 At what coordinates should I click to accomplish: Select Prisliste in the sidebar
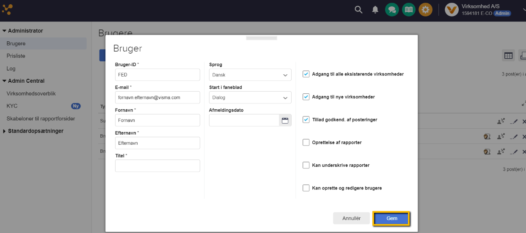click(x=16, y=56)
